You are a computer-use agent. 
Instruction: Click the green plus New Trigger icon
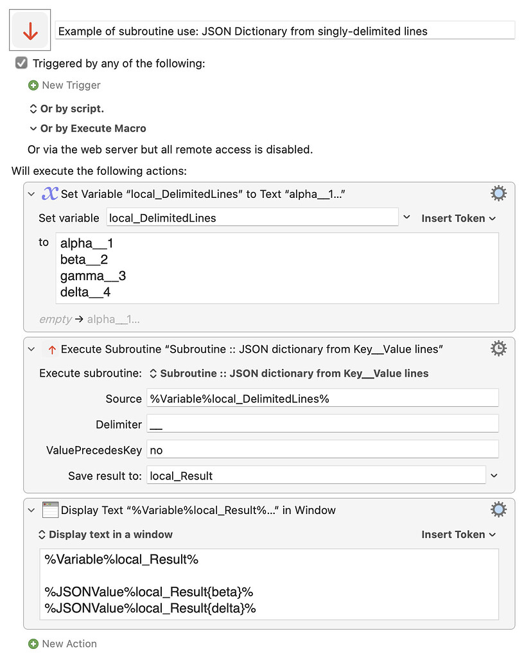(33, 85)
